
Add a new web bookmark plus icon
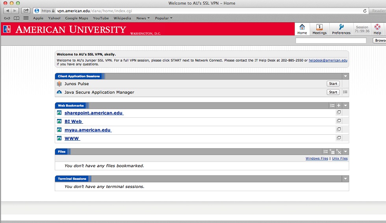[339, 105]
